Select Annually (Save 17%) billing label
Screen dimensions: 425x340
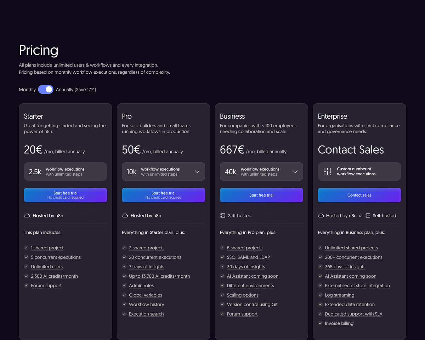76,90
